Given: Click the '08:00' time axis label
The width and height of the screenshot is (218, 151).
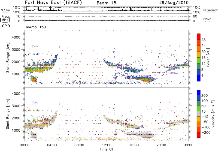Looking at the screenshot, I should point(79,145).
